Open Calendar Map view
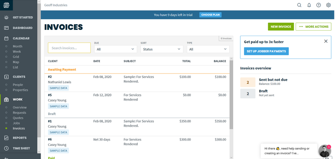The width and height of the screenshot is (335, 159). [16, 62]
